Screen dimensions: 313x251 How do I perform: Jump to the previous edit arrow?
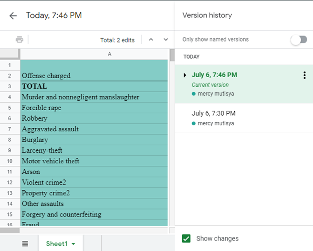(151, 40)
